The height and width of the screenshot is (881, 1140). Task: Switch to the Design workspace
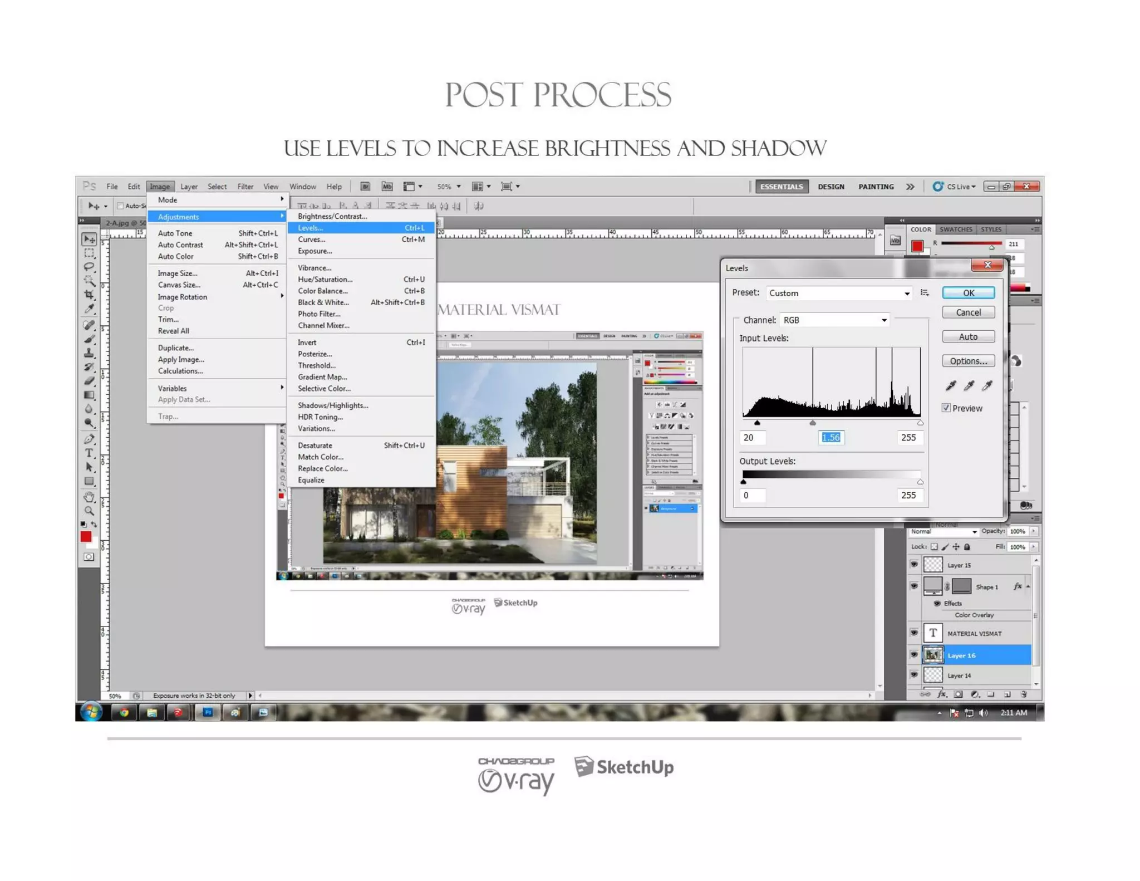[831, 187]
